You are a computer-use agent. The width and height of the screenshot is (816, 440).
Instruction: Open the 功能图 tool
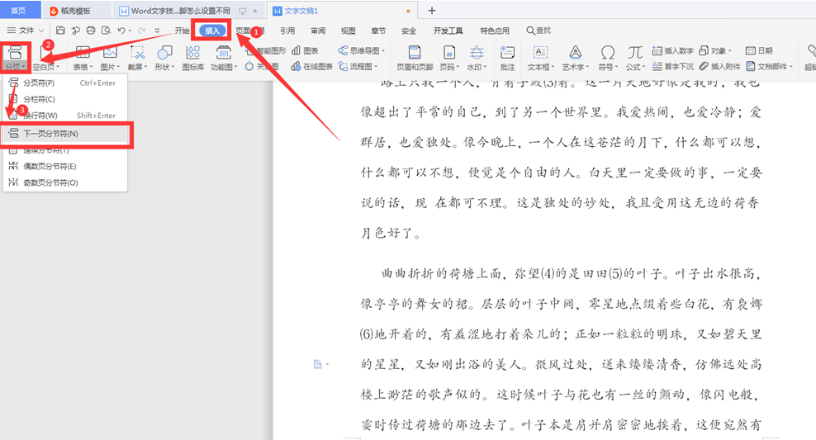[224, 58]
